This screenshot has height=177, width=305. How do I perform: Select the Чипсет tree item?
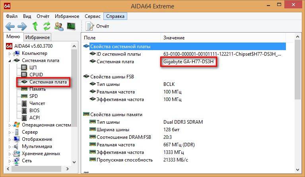37,103
